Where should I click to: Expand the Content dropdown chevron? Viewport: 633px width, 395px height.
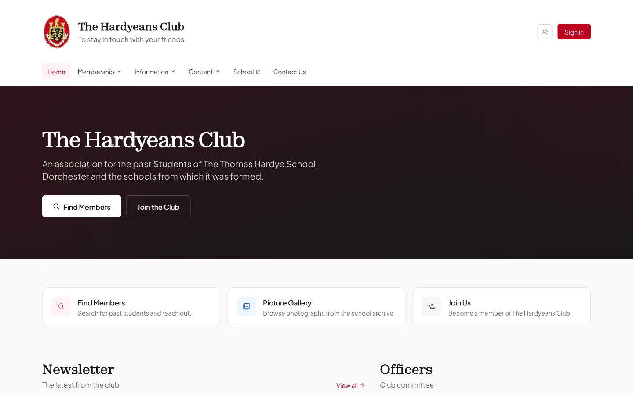218,72
